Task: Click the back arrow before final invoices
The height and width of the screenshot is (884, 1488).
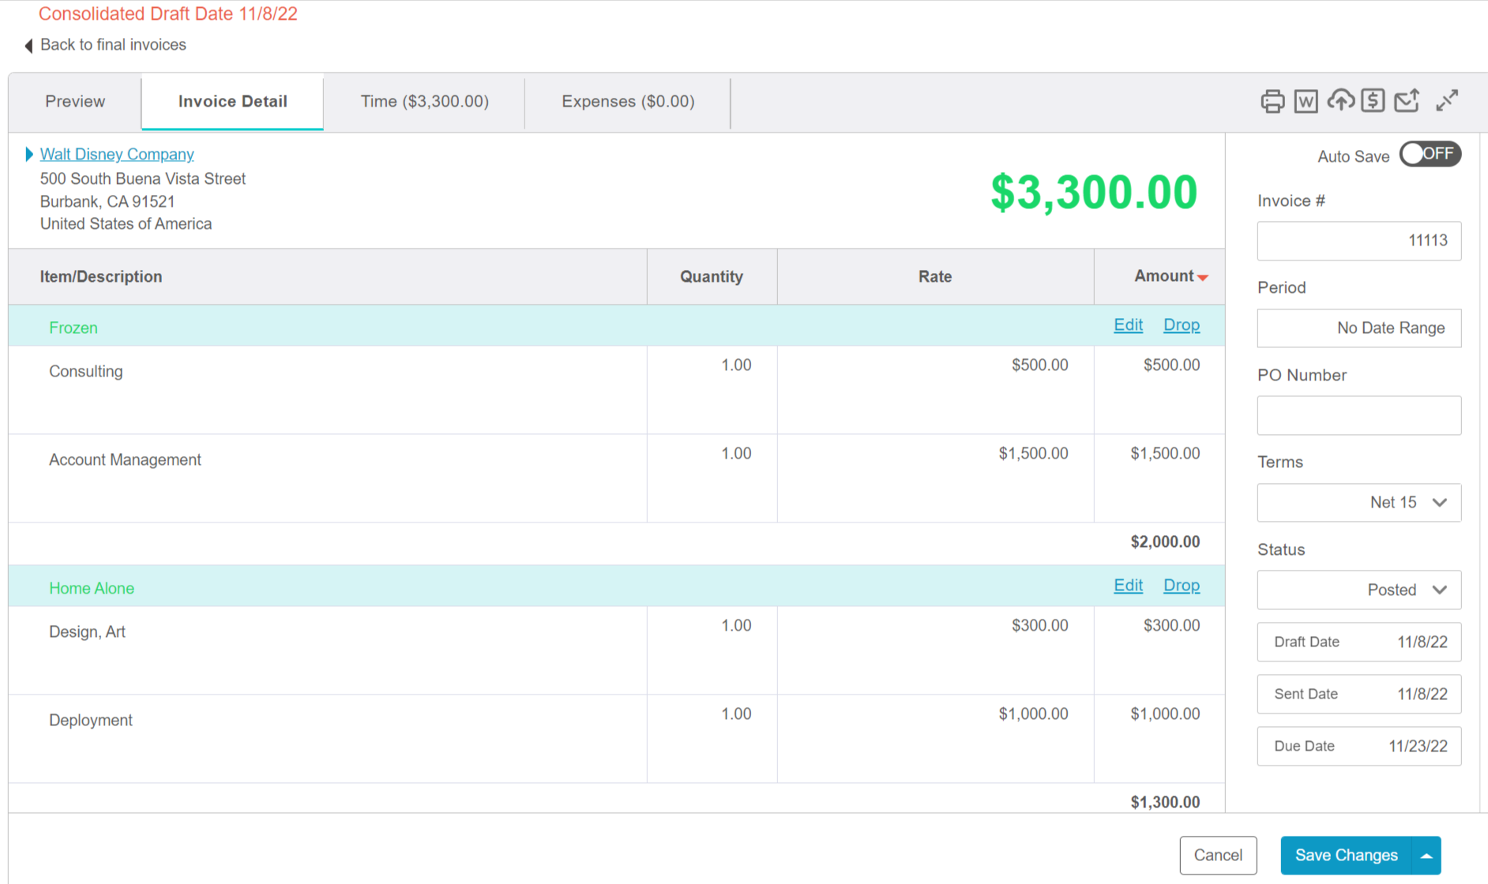Action: (28, 46)
